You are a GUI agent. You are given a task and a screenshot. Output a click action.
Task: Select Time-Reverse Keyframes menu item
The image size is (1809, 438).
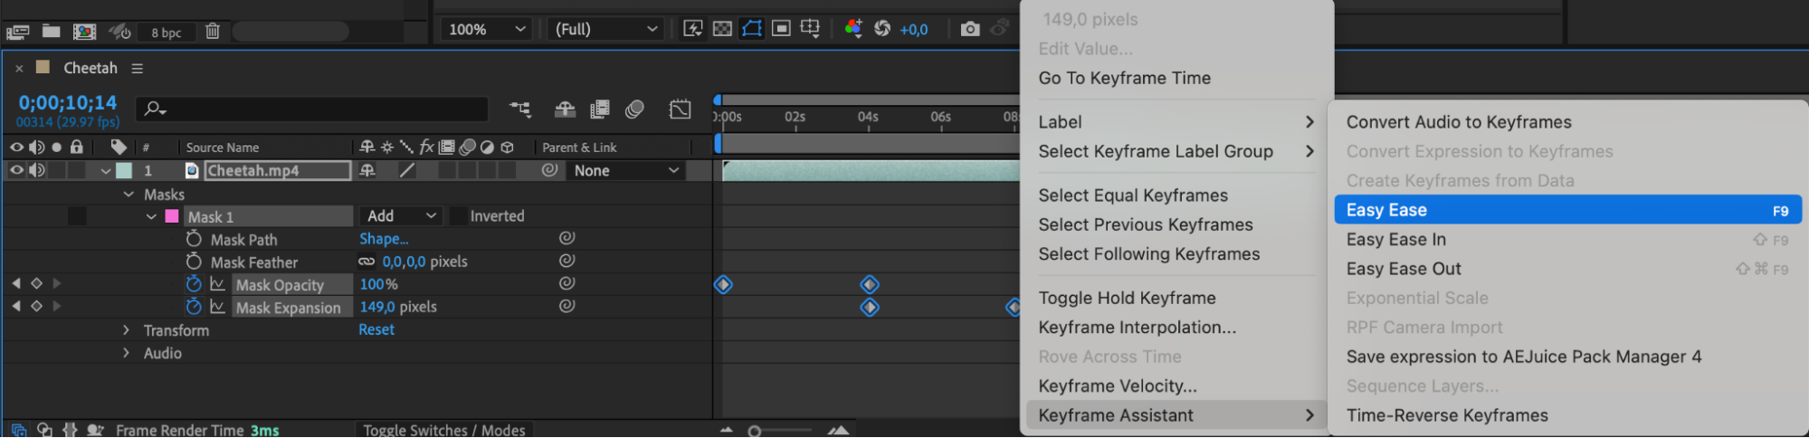coord(1446,415)
